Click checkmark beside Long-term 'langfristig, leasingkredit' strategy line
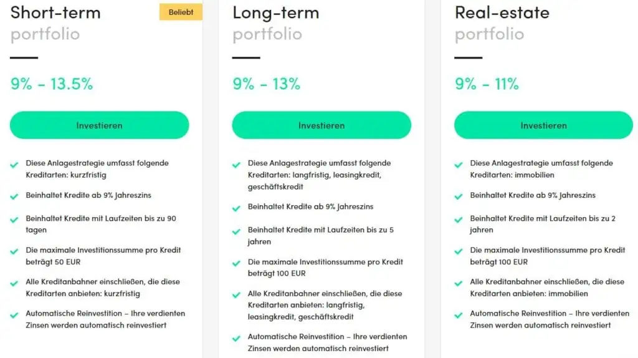This screenshot has width=638, height=358. (x=236, y=165)
